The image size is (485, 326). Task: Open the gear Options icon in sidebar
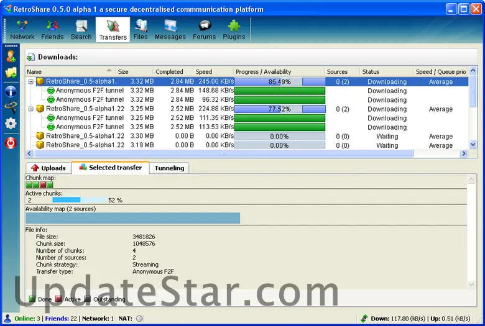[x=11, y=124]
